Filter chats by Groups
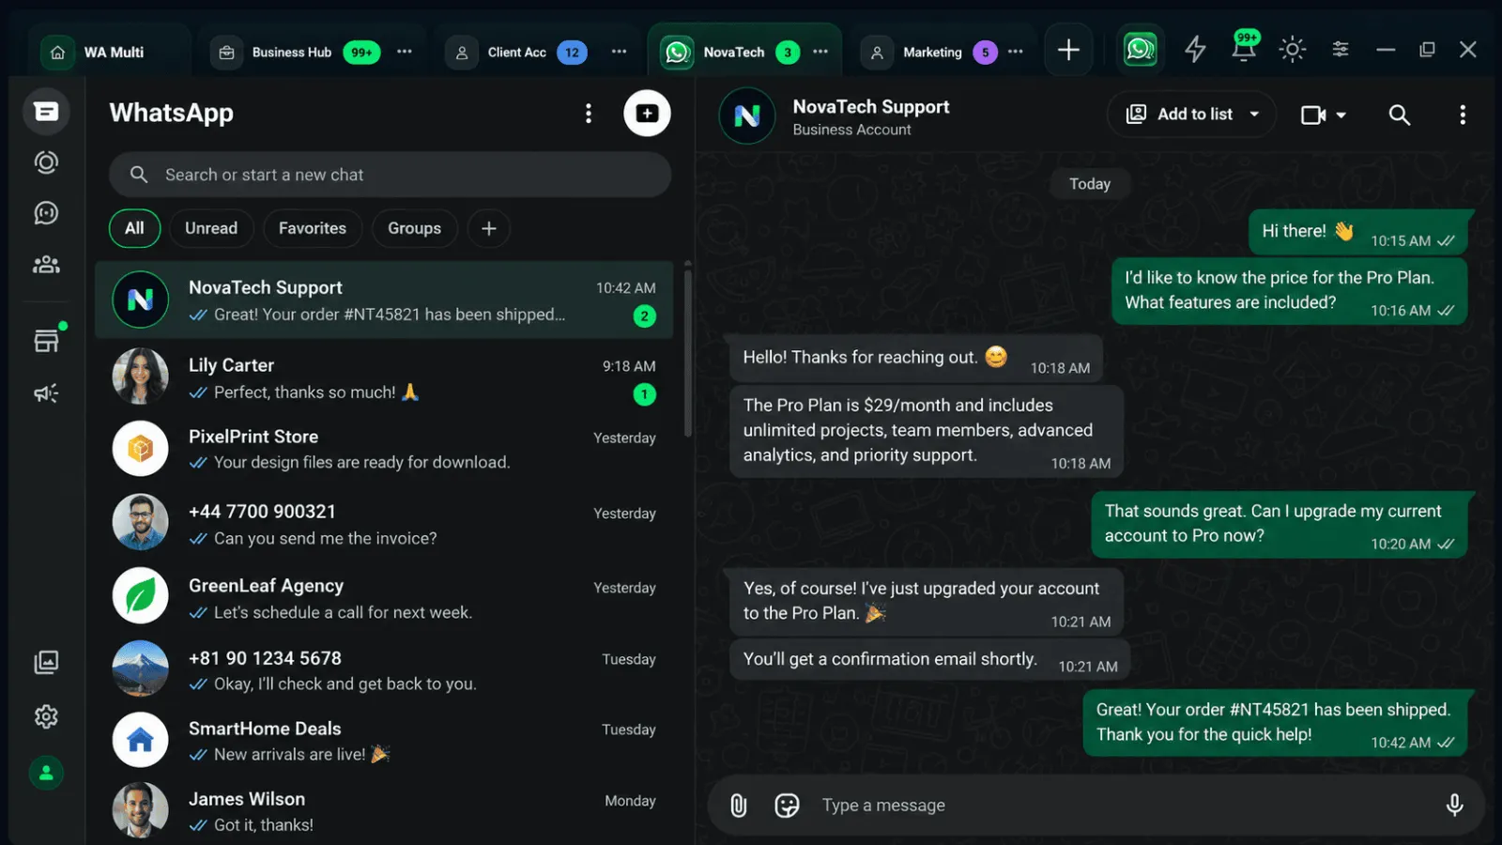 click(414, 228)
